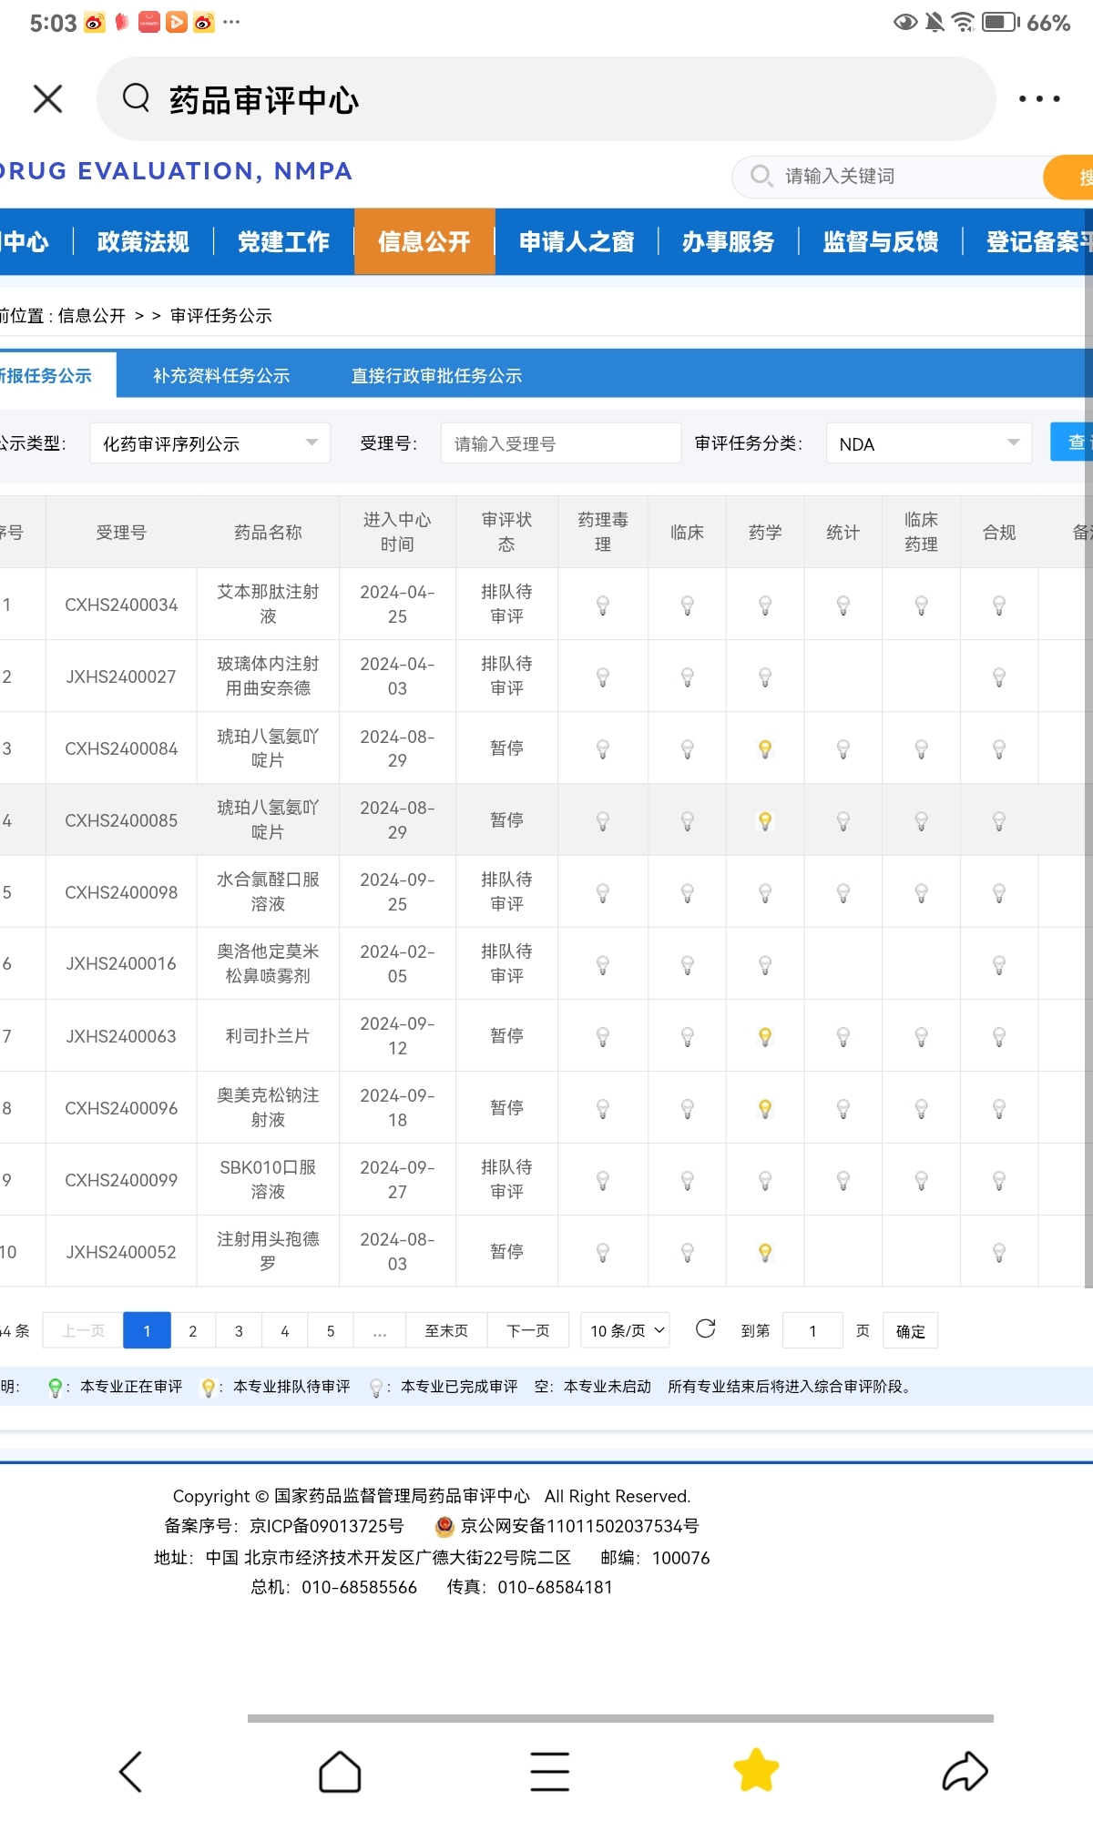The image size is (1093, 1821).
Task: Click current page 1 button
Action: click(147, 1330)
